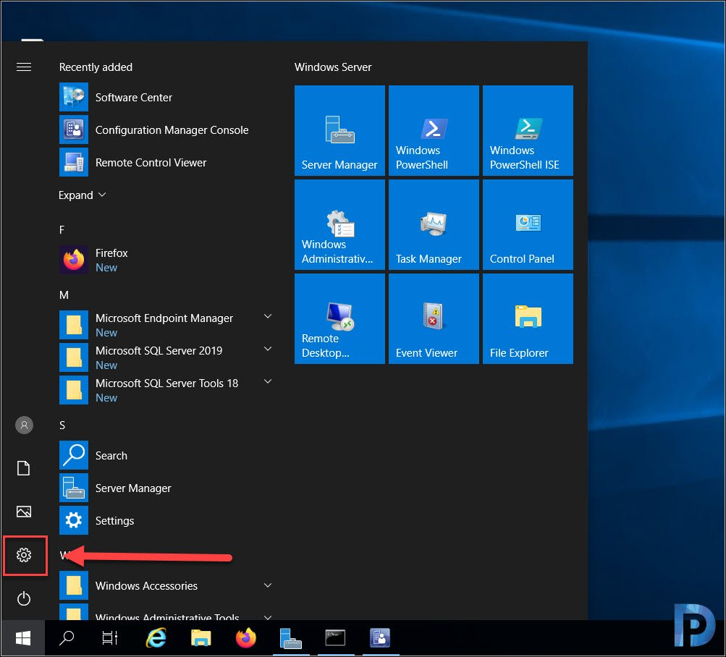Launch Firefox from the app list
726x657 pixels.
point(166,260)
